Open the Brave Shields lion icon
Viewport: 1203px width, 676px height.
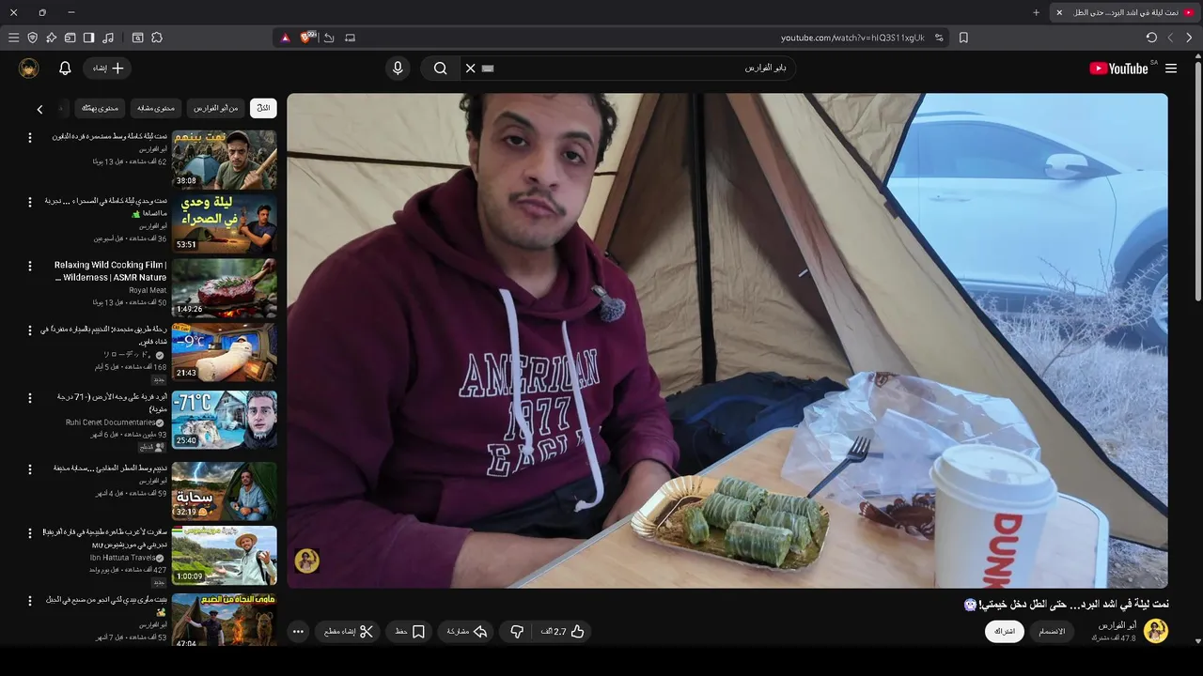(x=307, y=38)
